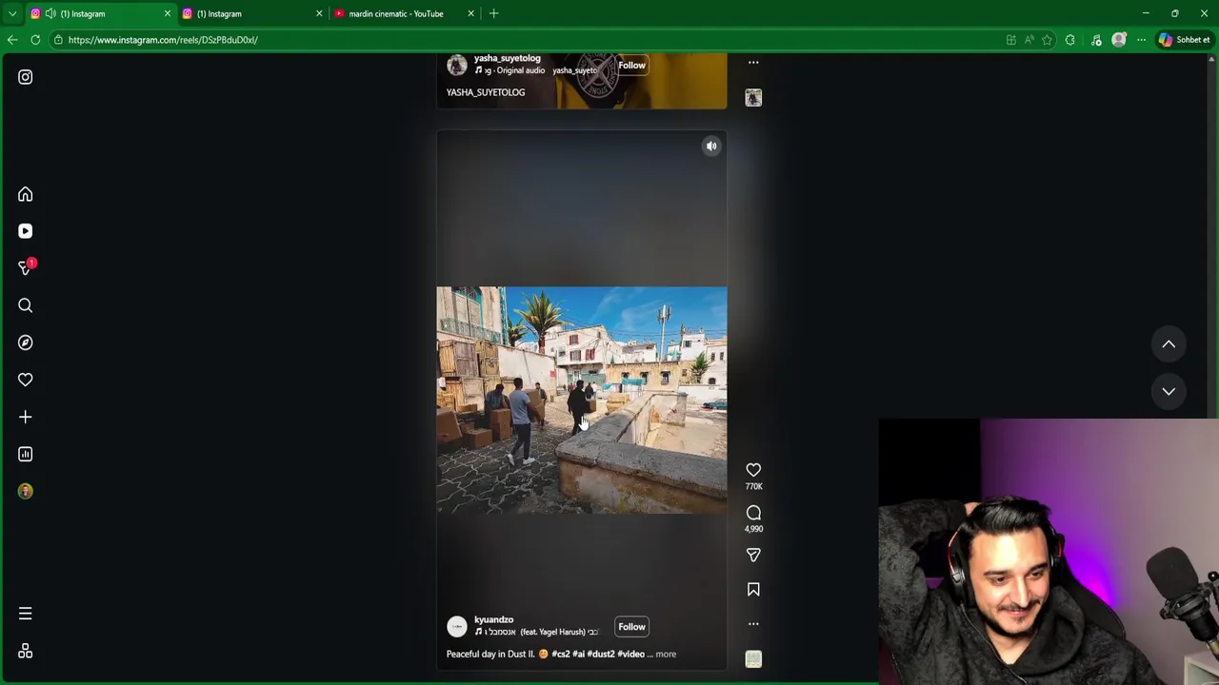This screenshot has height=685, width=1219.
Task: Open the Dashboard chart icon in sidebar
Action: point(26,454)
